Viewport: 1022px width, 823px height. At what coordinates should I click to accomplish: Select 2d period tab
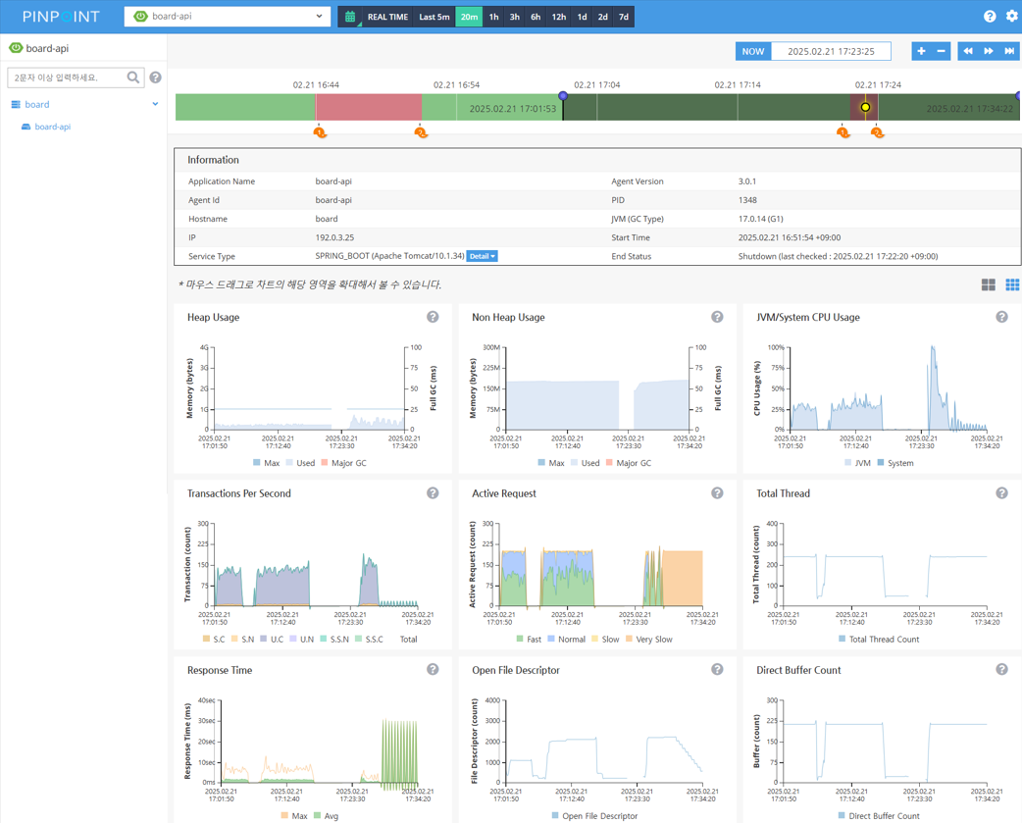(603, 17)
